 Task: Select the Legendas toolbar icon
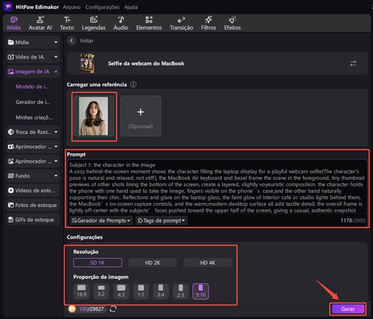click(93, 23)
